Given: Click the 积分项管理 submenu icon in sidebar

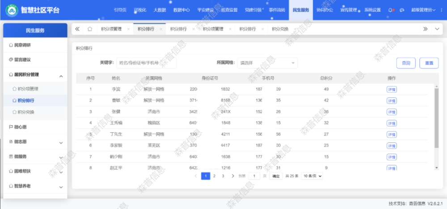Looking at the screenshot, I should (x=14, y=89).
